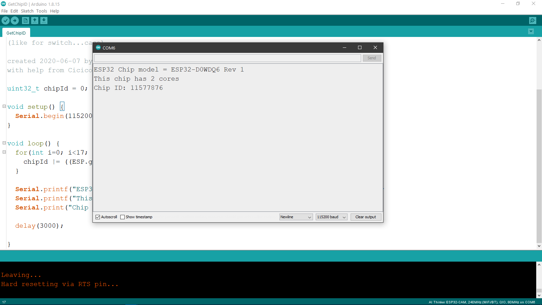Image resolution: width=542 pixels, height=305 pixels.
Task: Click the AI Thinker ESP32-CAM board status text
Action: pyautogui.click(x=482, y=302)
